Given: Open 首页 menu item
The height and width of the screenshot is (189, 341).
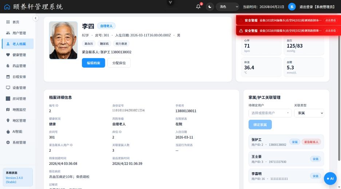Looking at the screenshot, I should (x=18, y=22).
